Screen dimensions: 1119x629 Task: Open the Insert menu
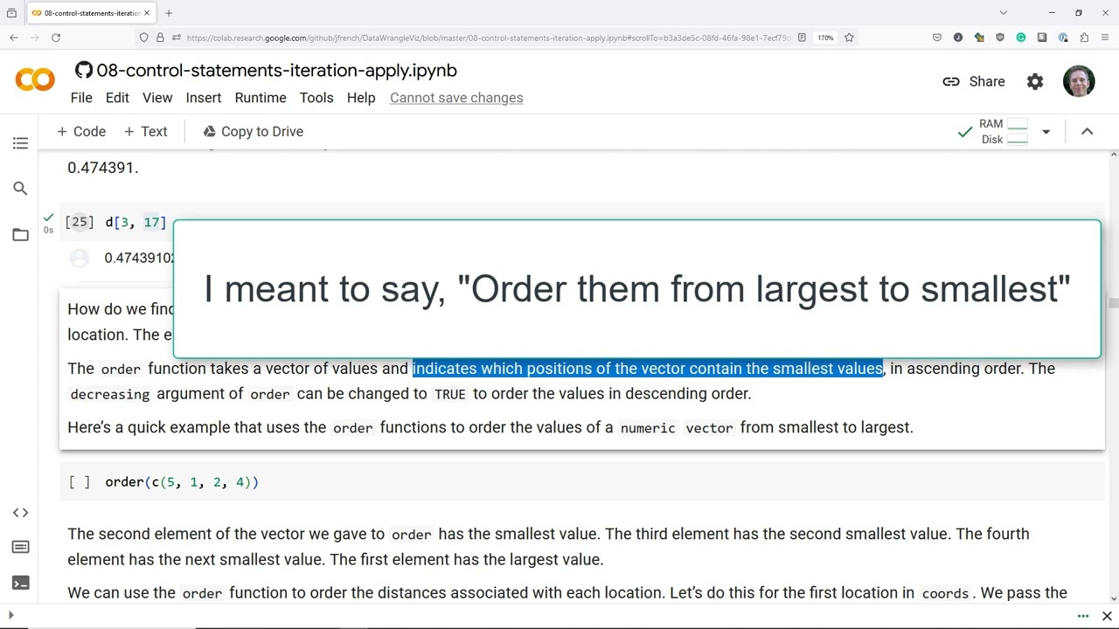pos(204,98)
